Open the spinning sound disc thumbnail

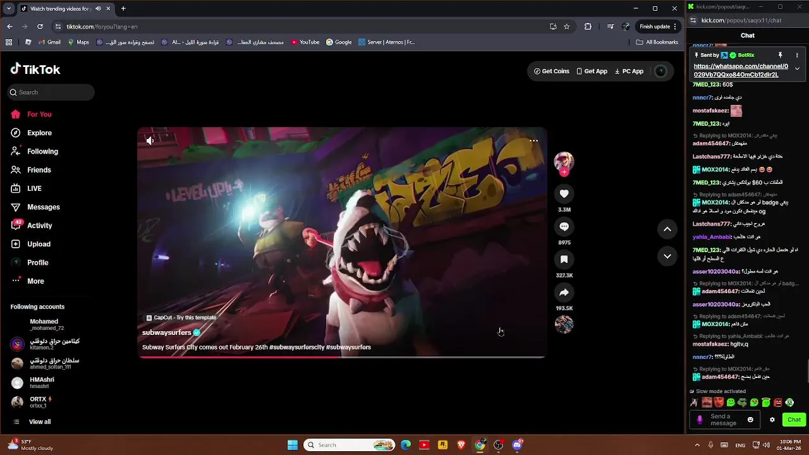(x=564, y=324)
